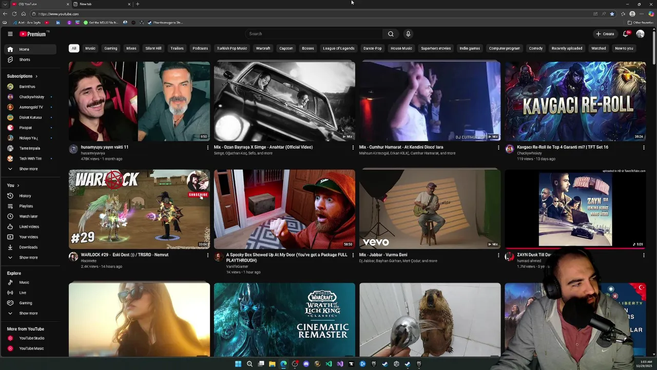This screenshot has height=370, width=657.
Task: Open the Windows Start button
Action: 238,364
